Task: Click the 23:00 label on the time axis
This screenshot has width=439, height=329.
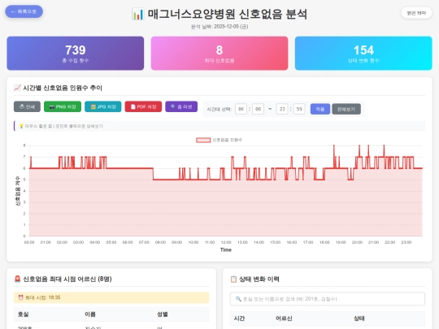Action: (x=406, y=242)
